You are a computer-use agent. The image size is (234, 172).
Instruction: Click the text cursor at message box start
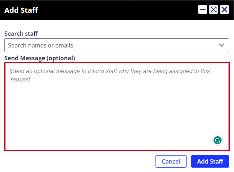pyautogui.click(x=11, y=71)
